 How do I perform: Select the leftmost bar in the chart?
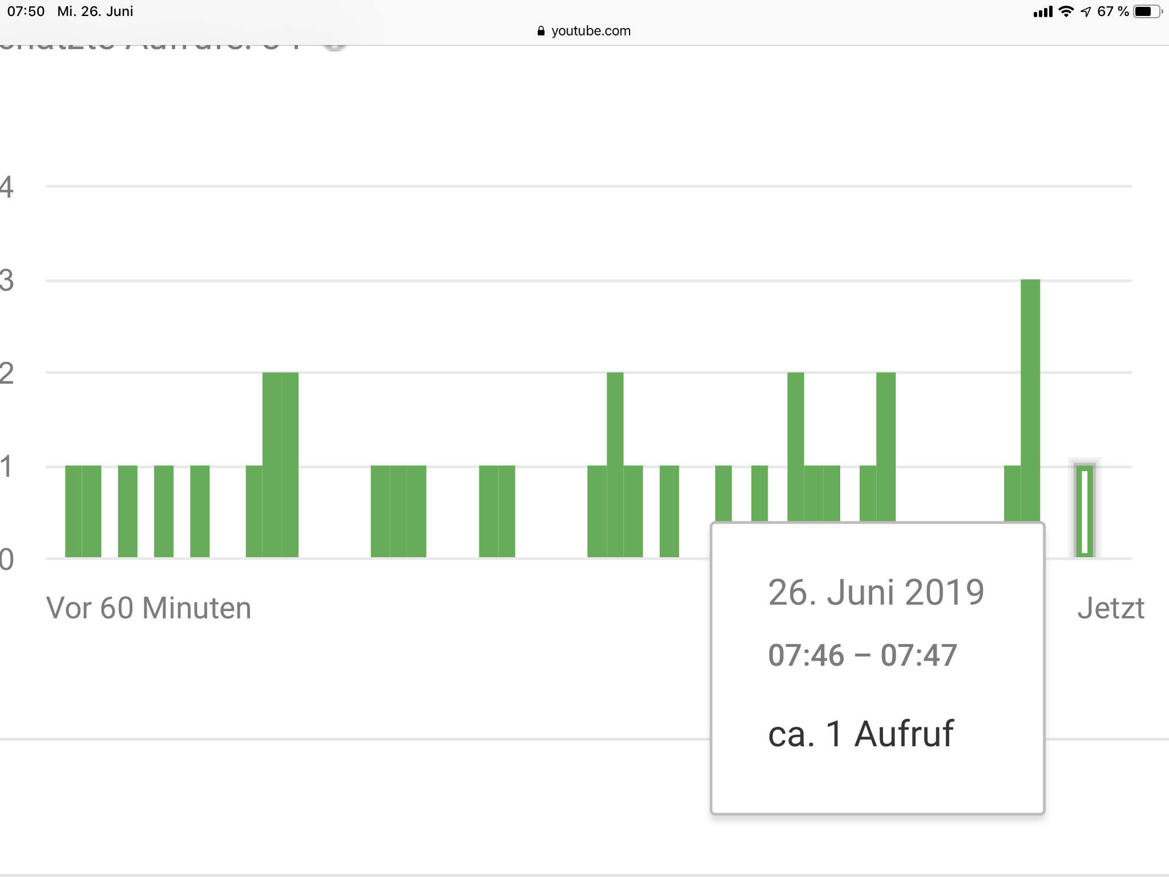[x=73, y=511]
